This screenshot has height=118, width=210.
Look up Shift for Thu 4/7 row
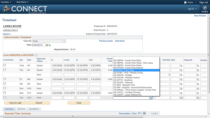181,70
